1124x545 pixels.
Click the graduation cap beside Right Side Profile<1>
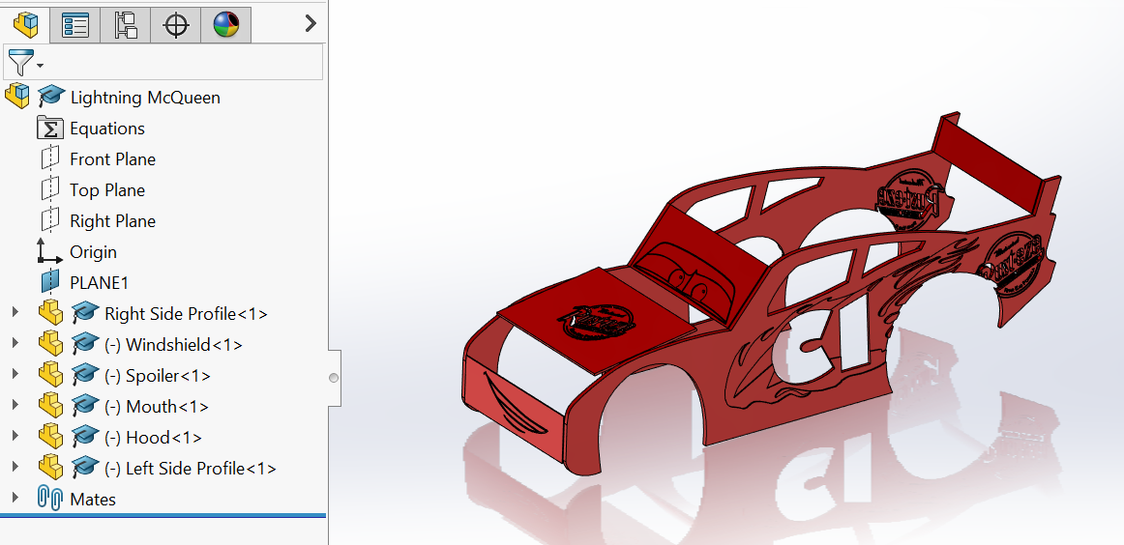(84, 312)
